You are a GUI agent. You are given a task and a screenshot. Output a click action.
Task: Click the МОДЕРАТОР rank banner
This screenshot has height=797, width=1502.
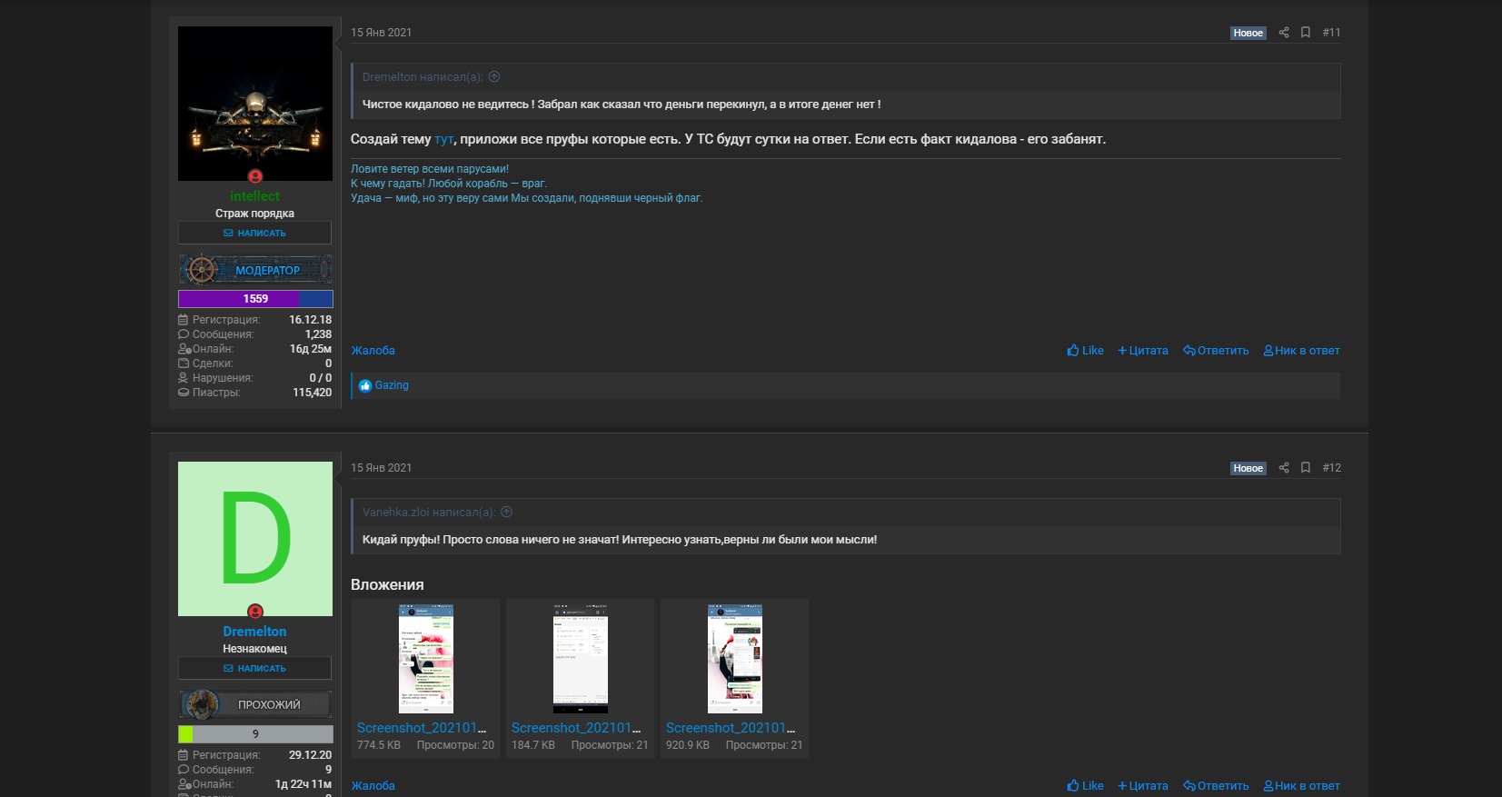point(255,270)
